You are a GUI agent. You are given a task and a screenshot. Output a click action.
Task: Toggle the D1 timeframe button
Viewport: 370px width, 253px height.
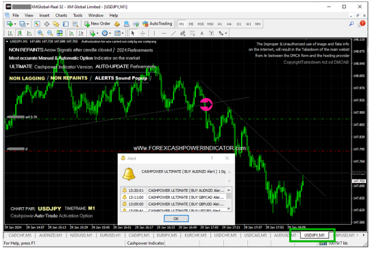239,24
